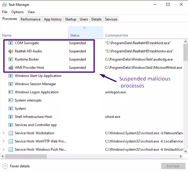Click the Services and Controller app icon
The width and height of the screenshot is (188, 172).
click(x=11, y=125)
